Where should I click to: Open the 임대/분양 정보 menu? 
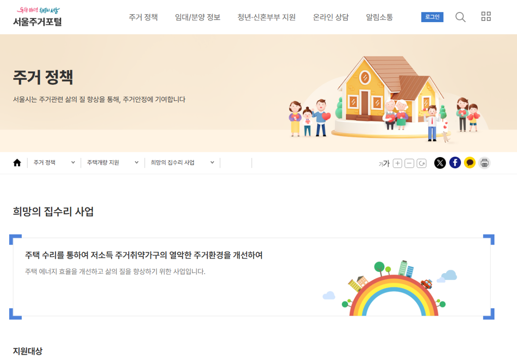tap(198, 17)
